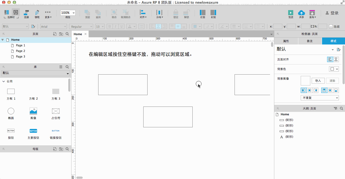This screenshot has height=179, width=345.
Task: Open the library 默认 dropdown
Action: [36, 73]
